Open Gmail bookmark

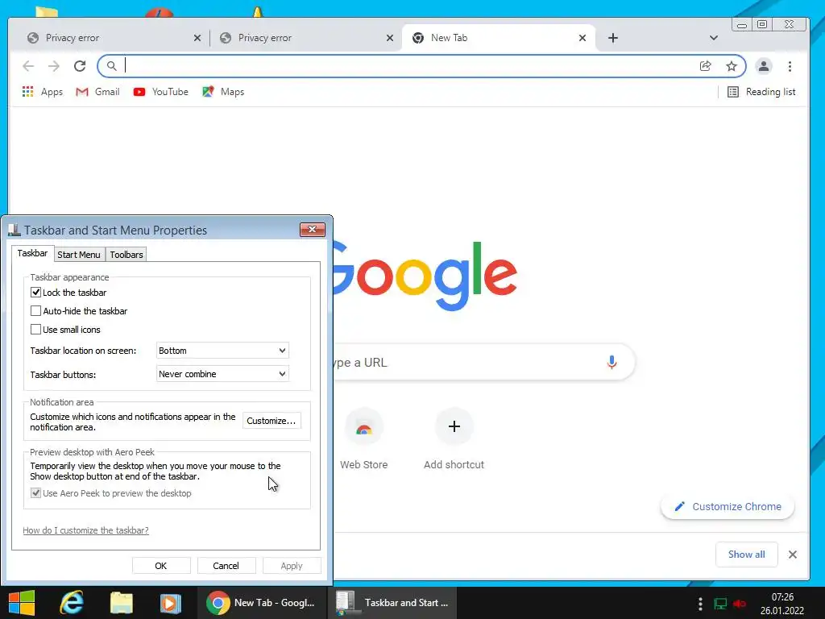point(97,92)
